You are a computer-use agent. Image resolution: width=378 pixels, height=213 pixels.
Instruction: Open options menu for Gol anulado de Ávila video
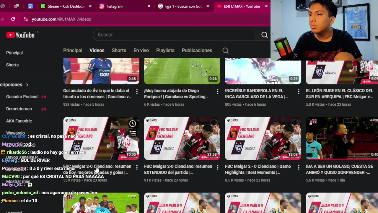pyautogui.click(x=137, y=92)
